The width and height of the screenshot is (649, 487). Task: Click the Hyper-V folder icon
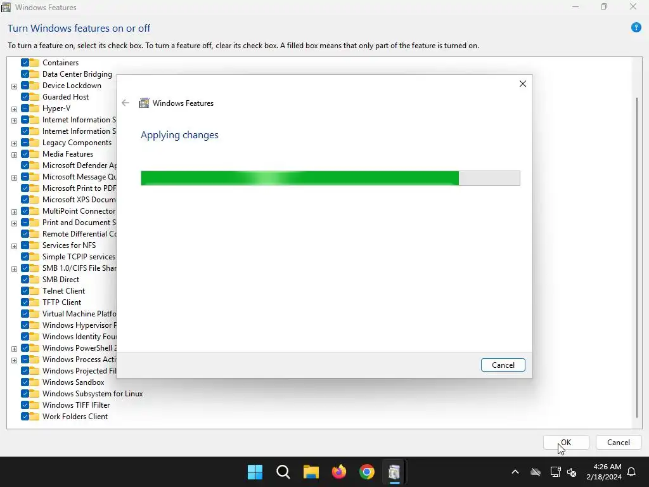click(x=34, y=108)
